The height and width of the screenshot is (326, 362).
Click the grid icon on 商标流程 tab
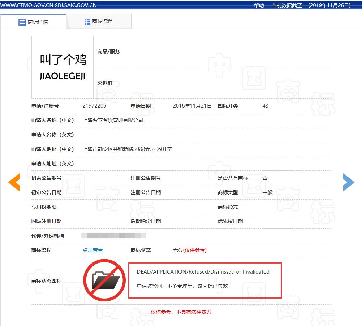tap(87, 21)
